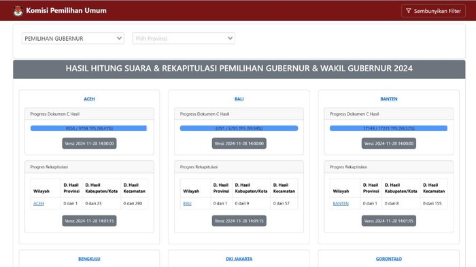476x267 pixels.
Task: Click Banten progress bar 17149 / 17231 TPS
Action: 388,128
